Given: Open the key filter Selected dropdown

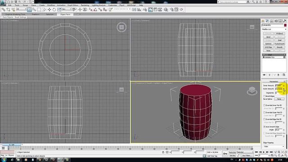Looking at the screenshot, I should click(245, 152).
